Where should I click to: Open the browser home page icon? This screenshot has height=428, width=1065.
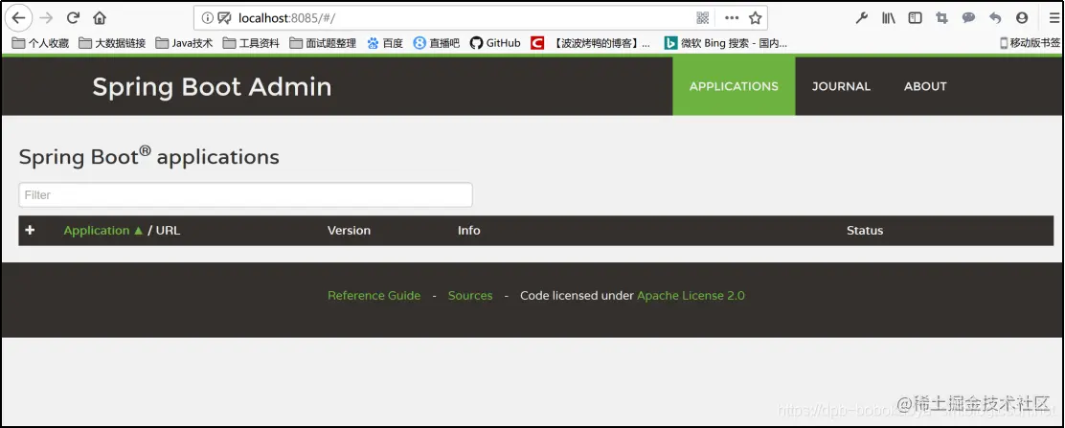[x=100, y=17]
